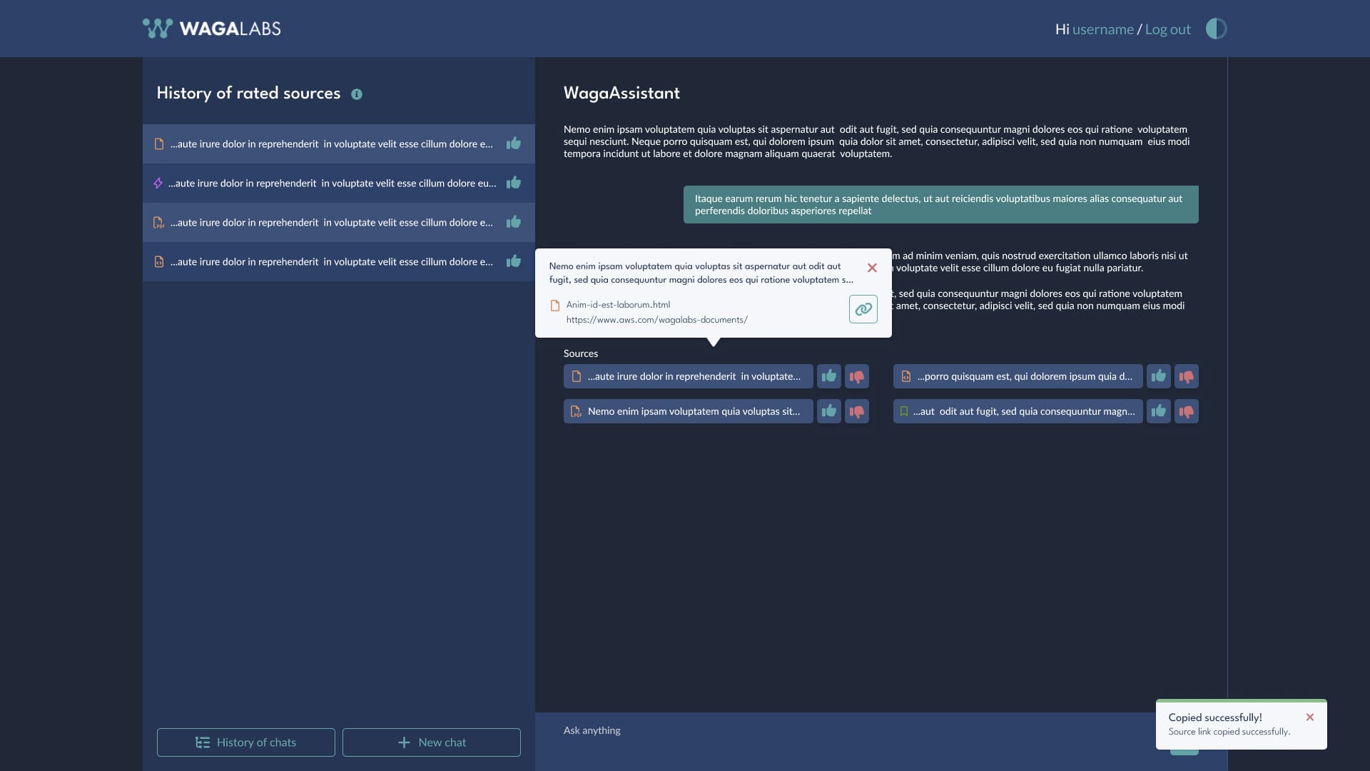This screenshot has width=1370, height=771.
Task: Dismiss the 'Copied successfully!' notification
Action: point(1309,717)
